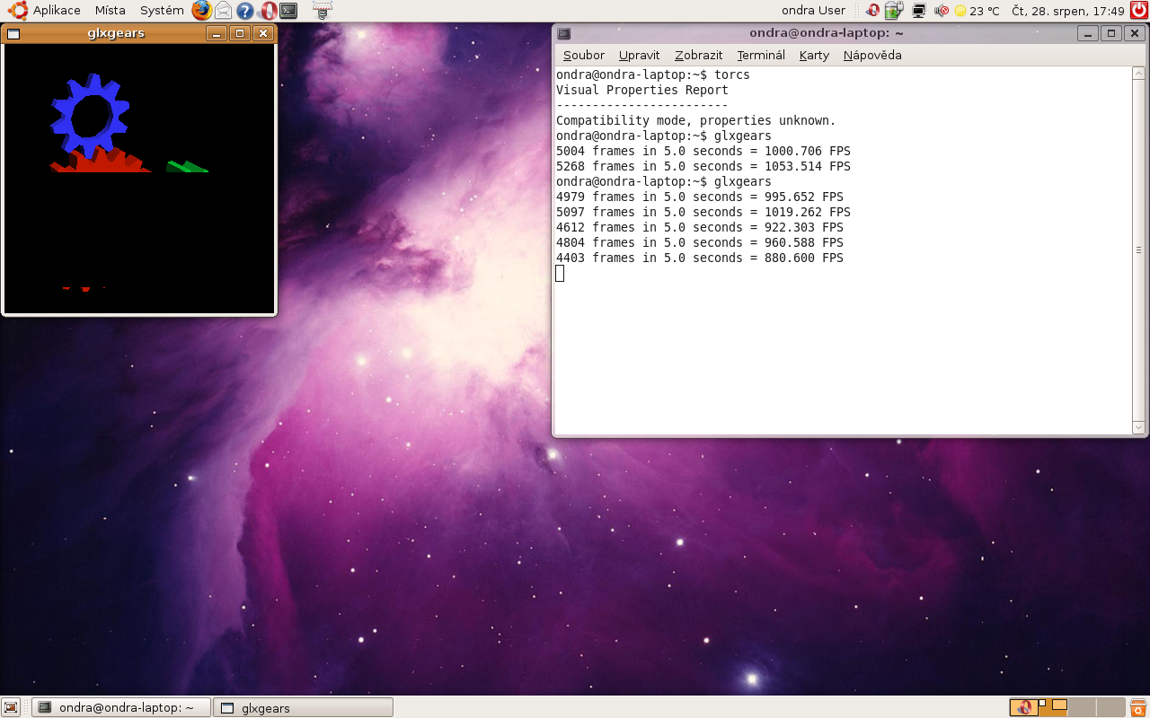Screen dimensions: 1150x718
Task: Click the line reading 995.652 FPS
Action: coord(700,197)
